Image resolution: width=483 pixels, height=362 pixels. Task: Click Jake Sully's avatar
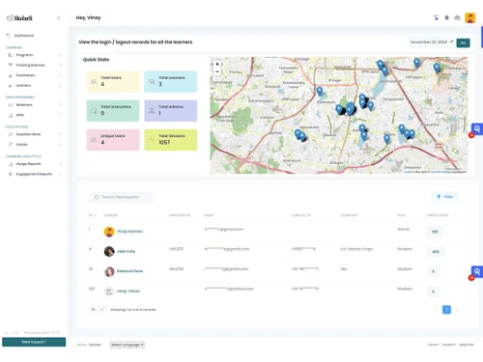109,251
